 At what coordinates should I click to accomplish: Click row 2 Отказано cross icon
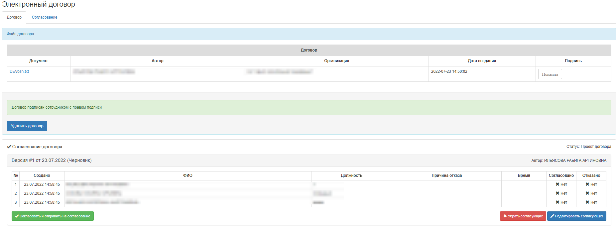(x=587, y=193)
